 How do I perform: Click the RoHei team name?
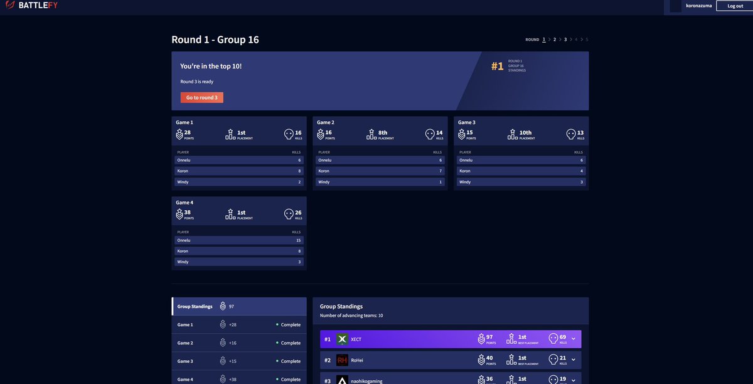(357, 360)
